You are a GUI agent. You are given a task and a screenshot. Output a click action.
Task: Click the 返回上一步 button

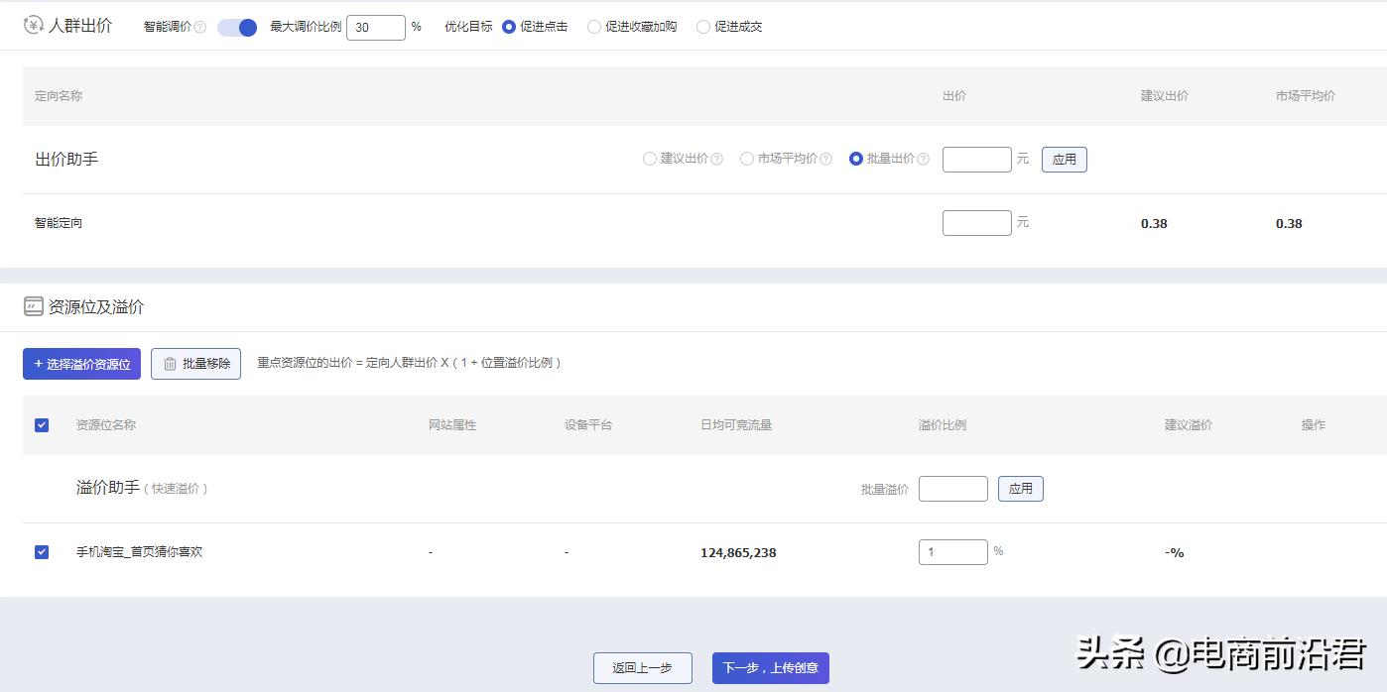click(642, 668)
